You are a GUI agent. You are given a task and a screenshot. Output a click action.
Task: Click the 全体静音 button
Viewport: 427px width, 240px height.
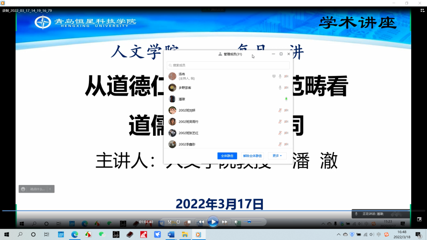[x=227, y=156]
